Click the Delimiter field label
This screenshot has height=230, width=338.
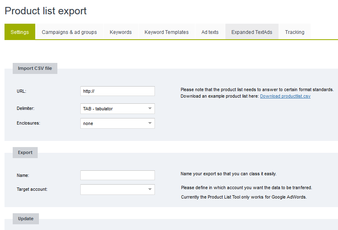pyautogui.click(x=25, y=109)
